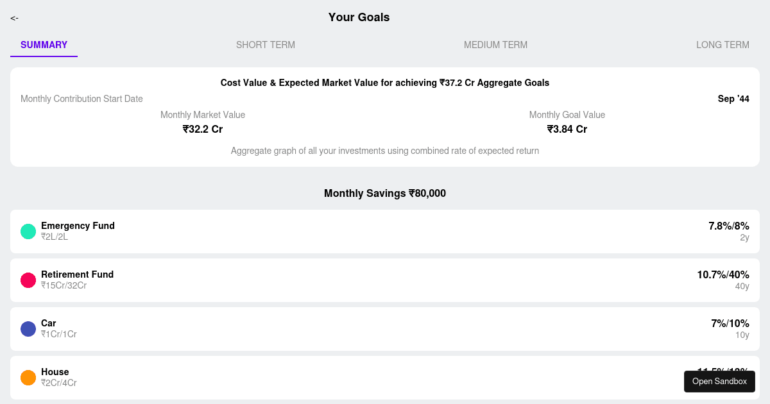Open the Emergency Fund goal title
The height and width of the screenshot is (404, 770).
point(78,226)
